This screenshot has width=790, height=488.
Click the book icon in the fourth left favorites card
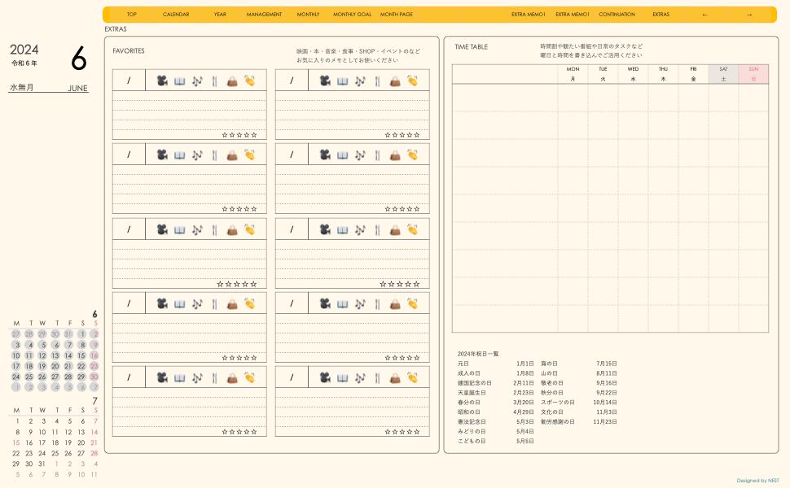[180, 303]
